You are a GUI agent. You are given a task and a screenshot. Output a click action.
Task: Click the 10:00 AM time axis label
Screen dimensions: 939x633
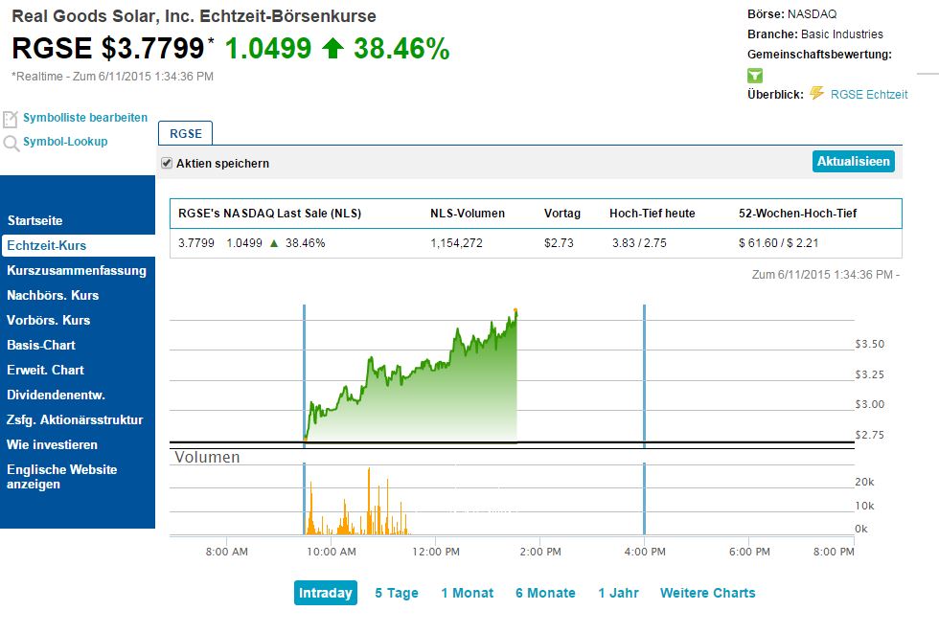pyautogui.click(x=332, y=552)
